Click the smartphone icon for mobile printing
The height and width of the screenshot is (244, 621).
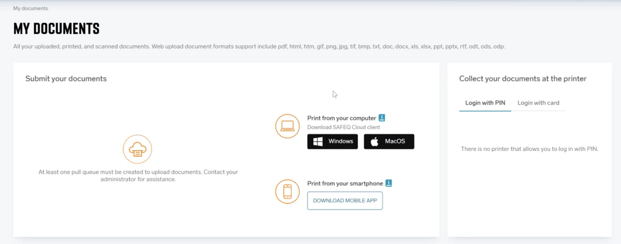[287, 192]
